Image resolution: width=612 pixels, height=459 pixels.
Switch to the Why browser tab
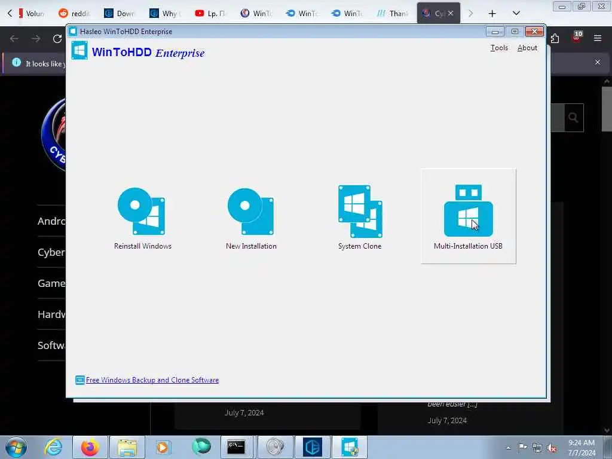click(x=165, y=13)
